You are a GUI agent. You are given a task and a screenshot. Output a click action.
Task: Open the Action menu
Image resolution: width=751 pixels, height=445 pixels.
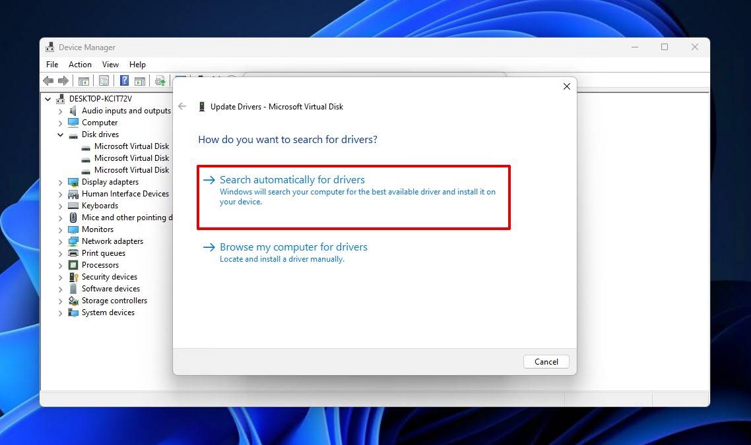(80, 65)
